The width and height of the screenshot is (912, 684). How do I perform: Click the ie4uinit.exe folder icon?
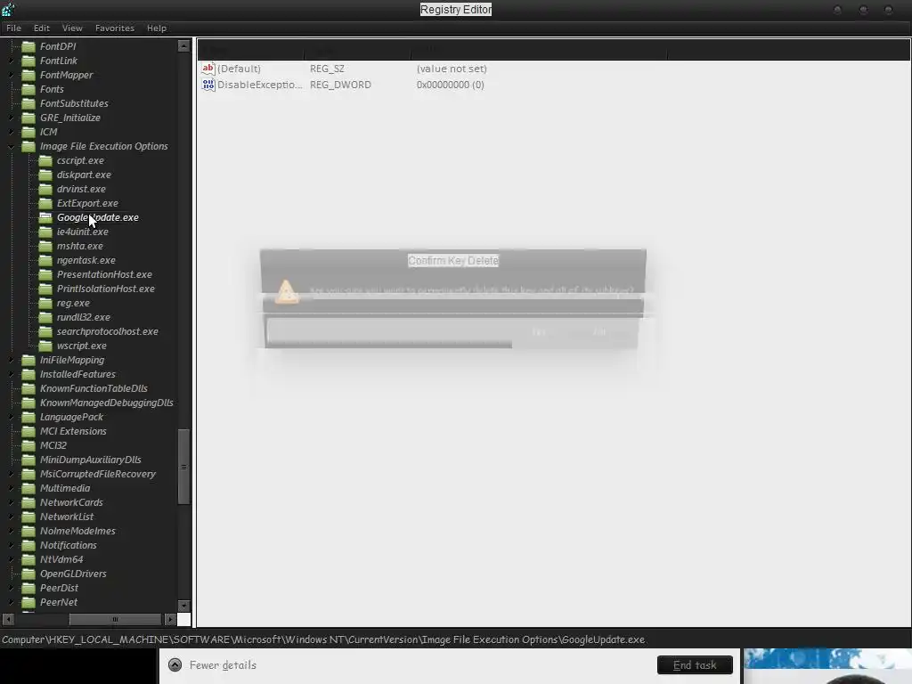[x=45, y=232]
